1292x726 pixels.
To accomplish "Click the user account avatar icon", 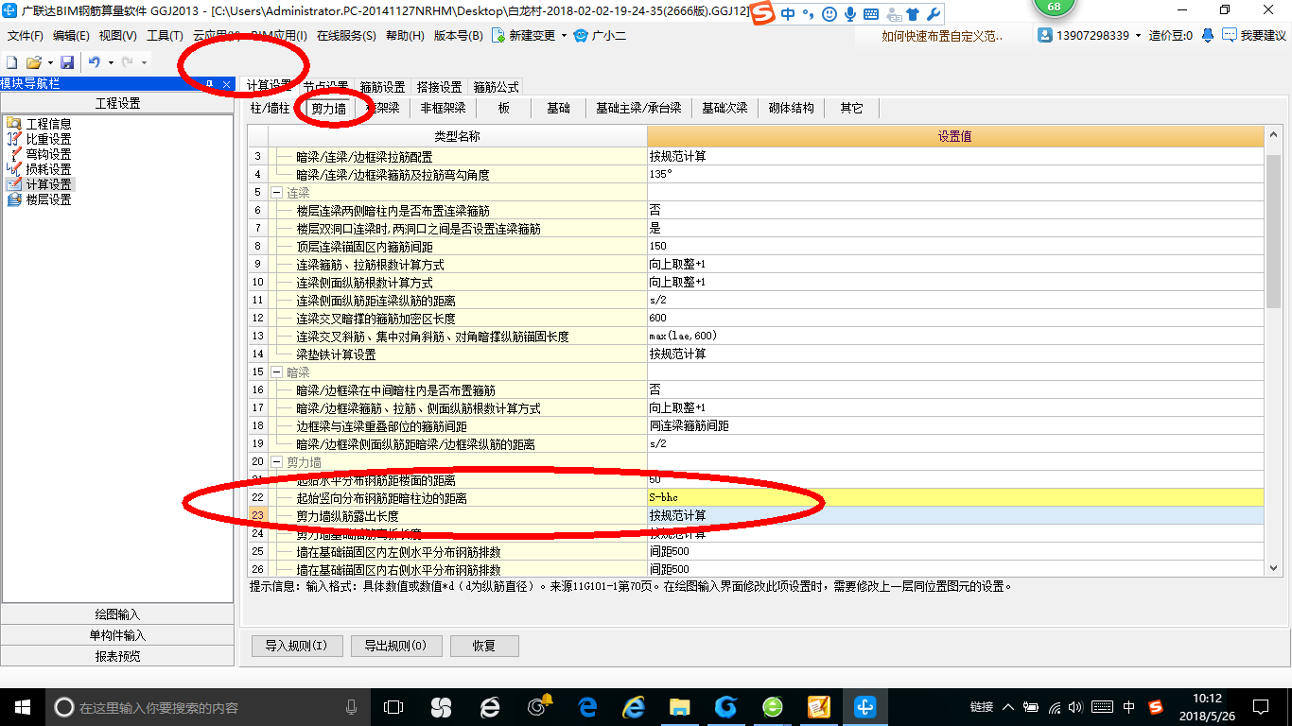I will click(x=1045, y=36).
